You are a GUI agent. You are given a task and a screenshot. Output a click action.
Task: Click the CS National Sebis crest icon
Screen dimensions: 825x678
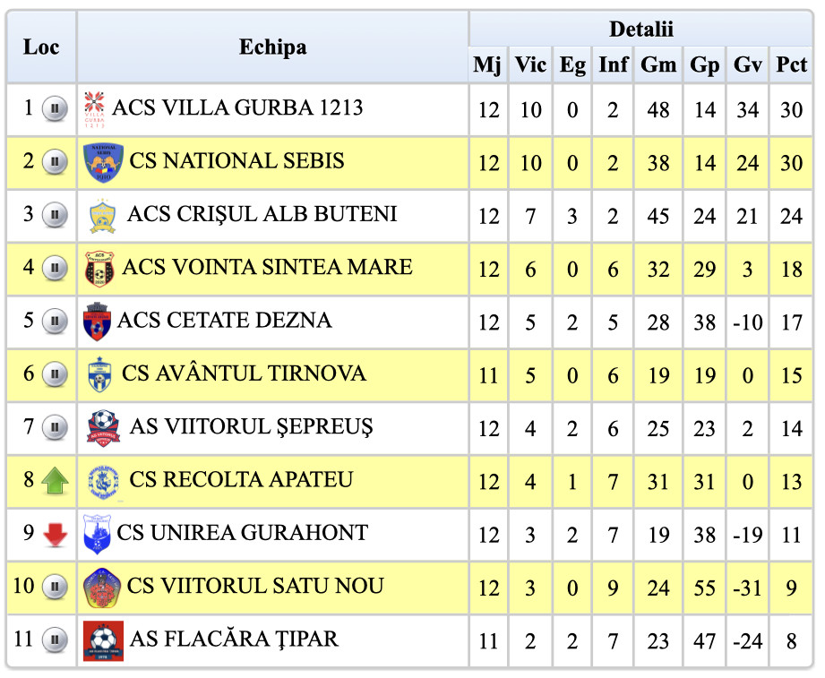(x=103, y=162)
